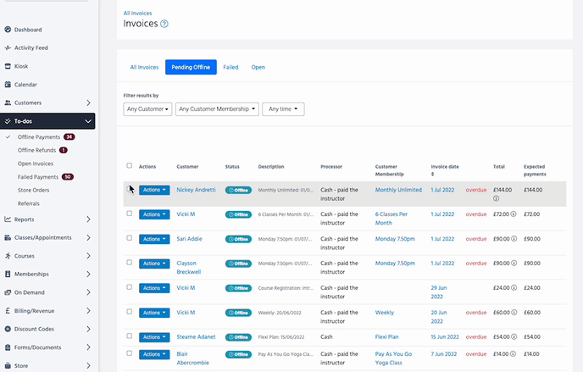Tick the select-all checkbox in table header
Screen dimensions: 583x372
129,166
